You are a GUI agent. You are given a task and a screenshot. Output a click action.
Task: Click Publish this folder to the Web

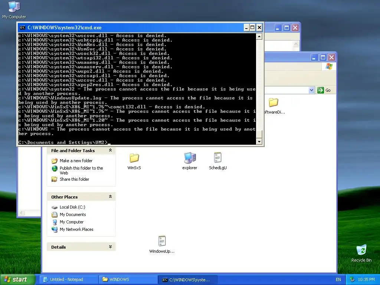pyautogui.click(x=81, y=170)
